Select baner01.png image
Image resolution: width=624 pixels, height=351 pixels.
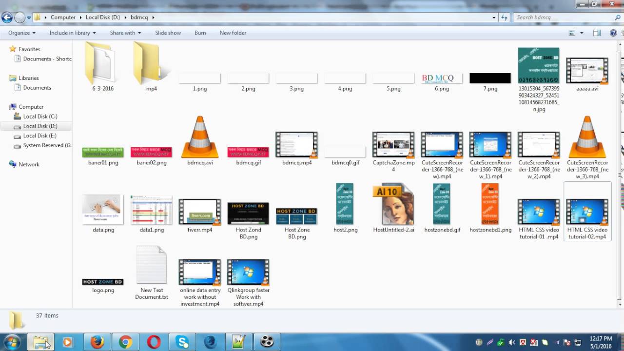coord(103,156)
